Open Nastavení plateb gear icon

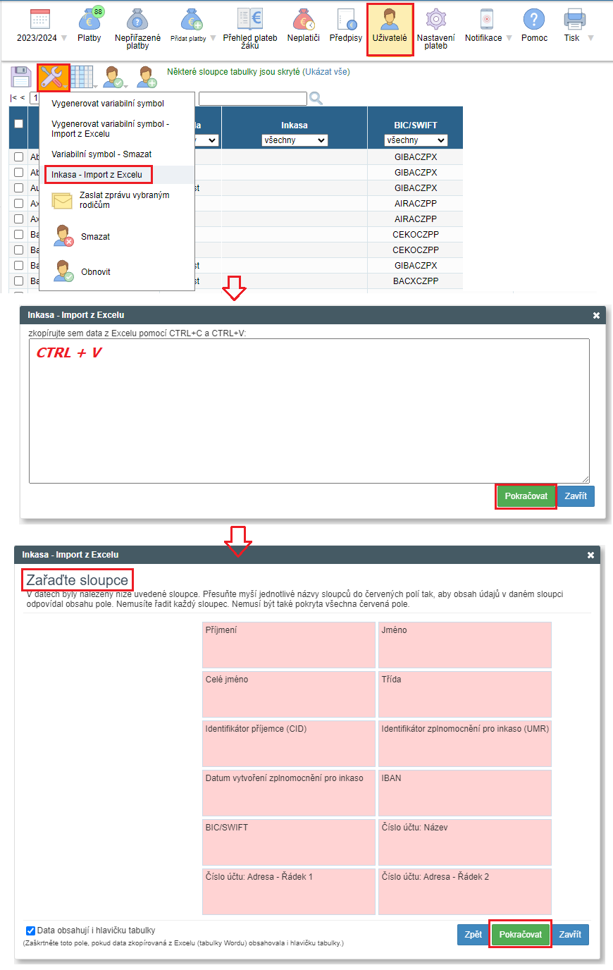tap(436, 19)
